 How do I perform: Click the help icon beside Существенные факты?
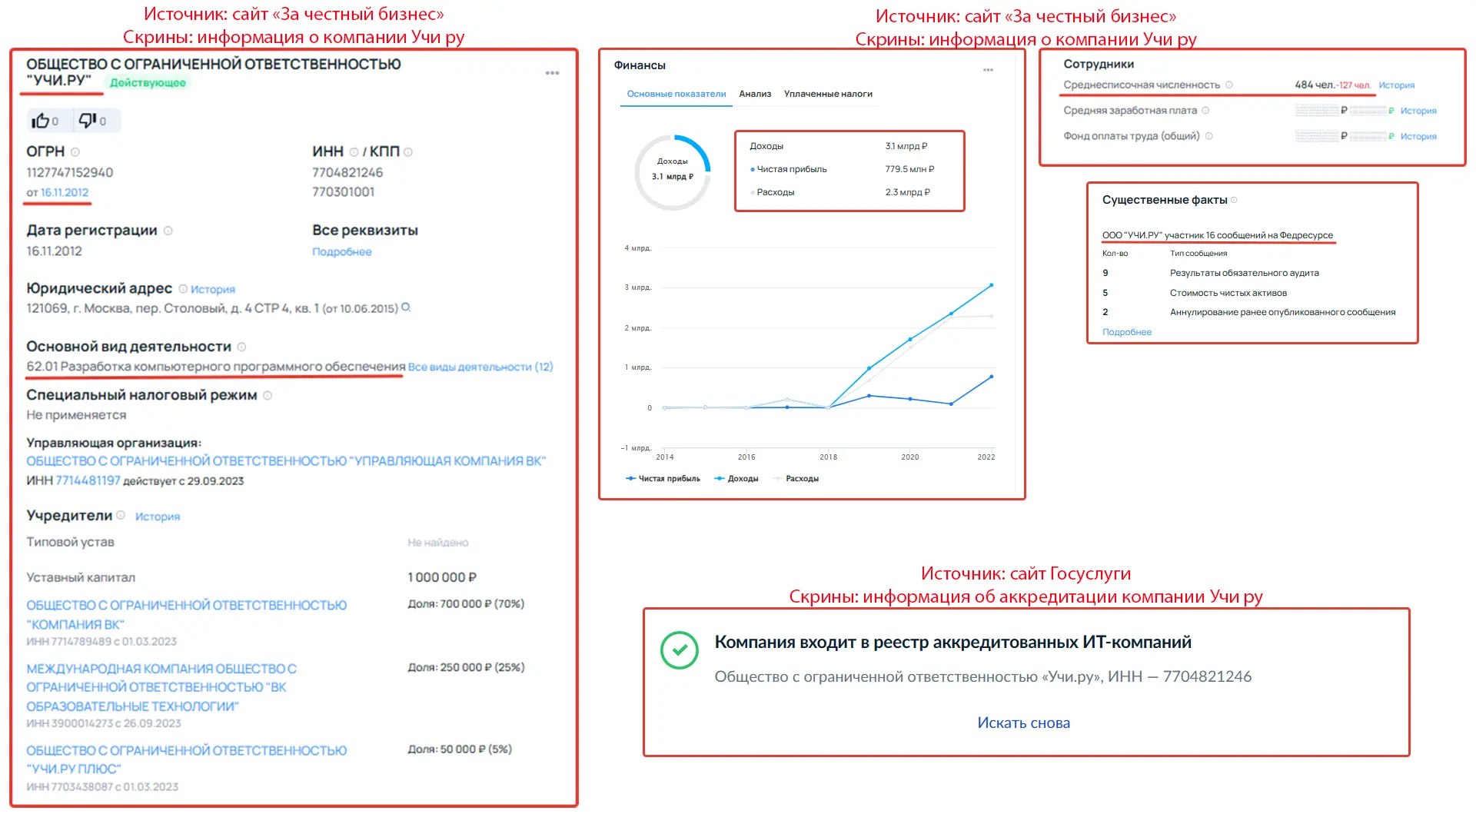click(1234, 200)
